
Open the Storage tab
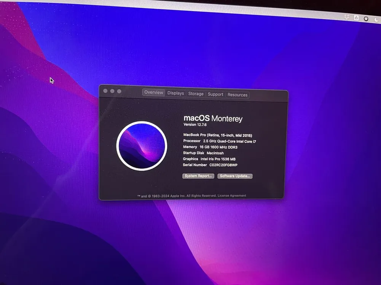click(x=196, y=93)
